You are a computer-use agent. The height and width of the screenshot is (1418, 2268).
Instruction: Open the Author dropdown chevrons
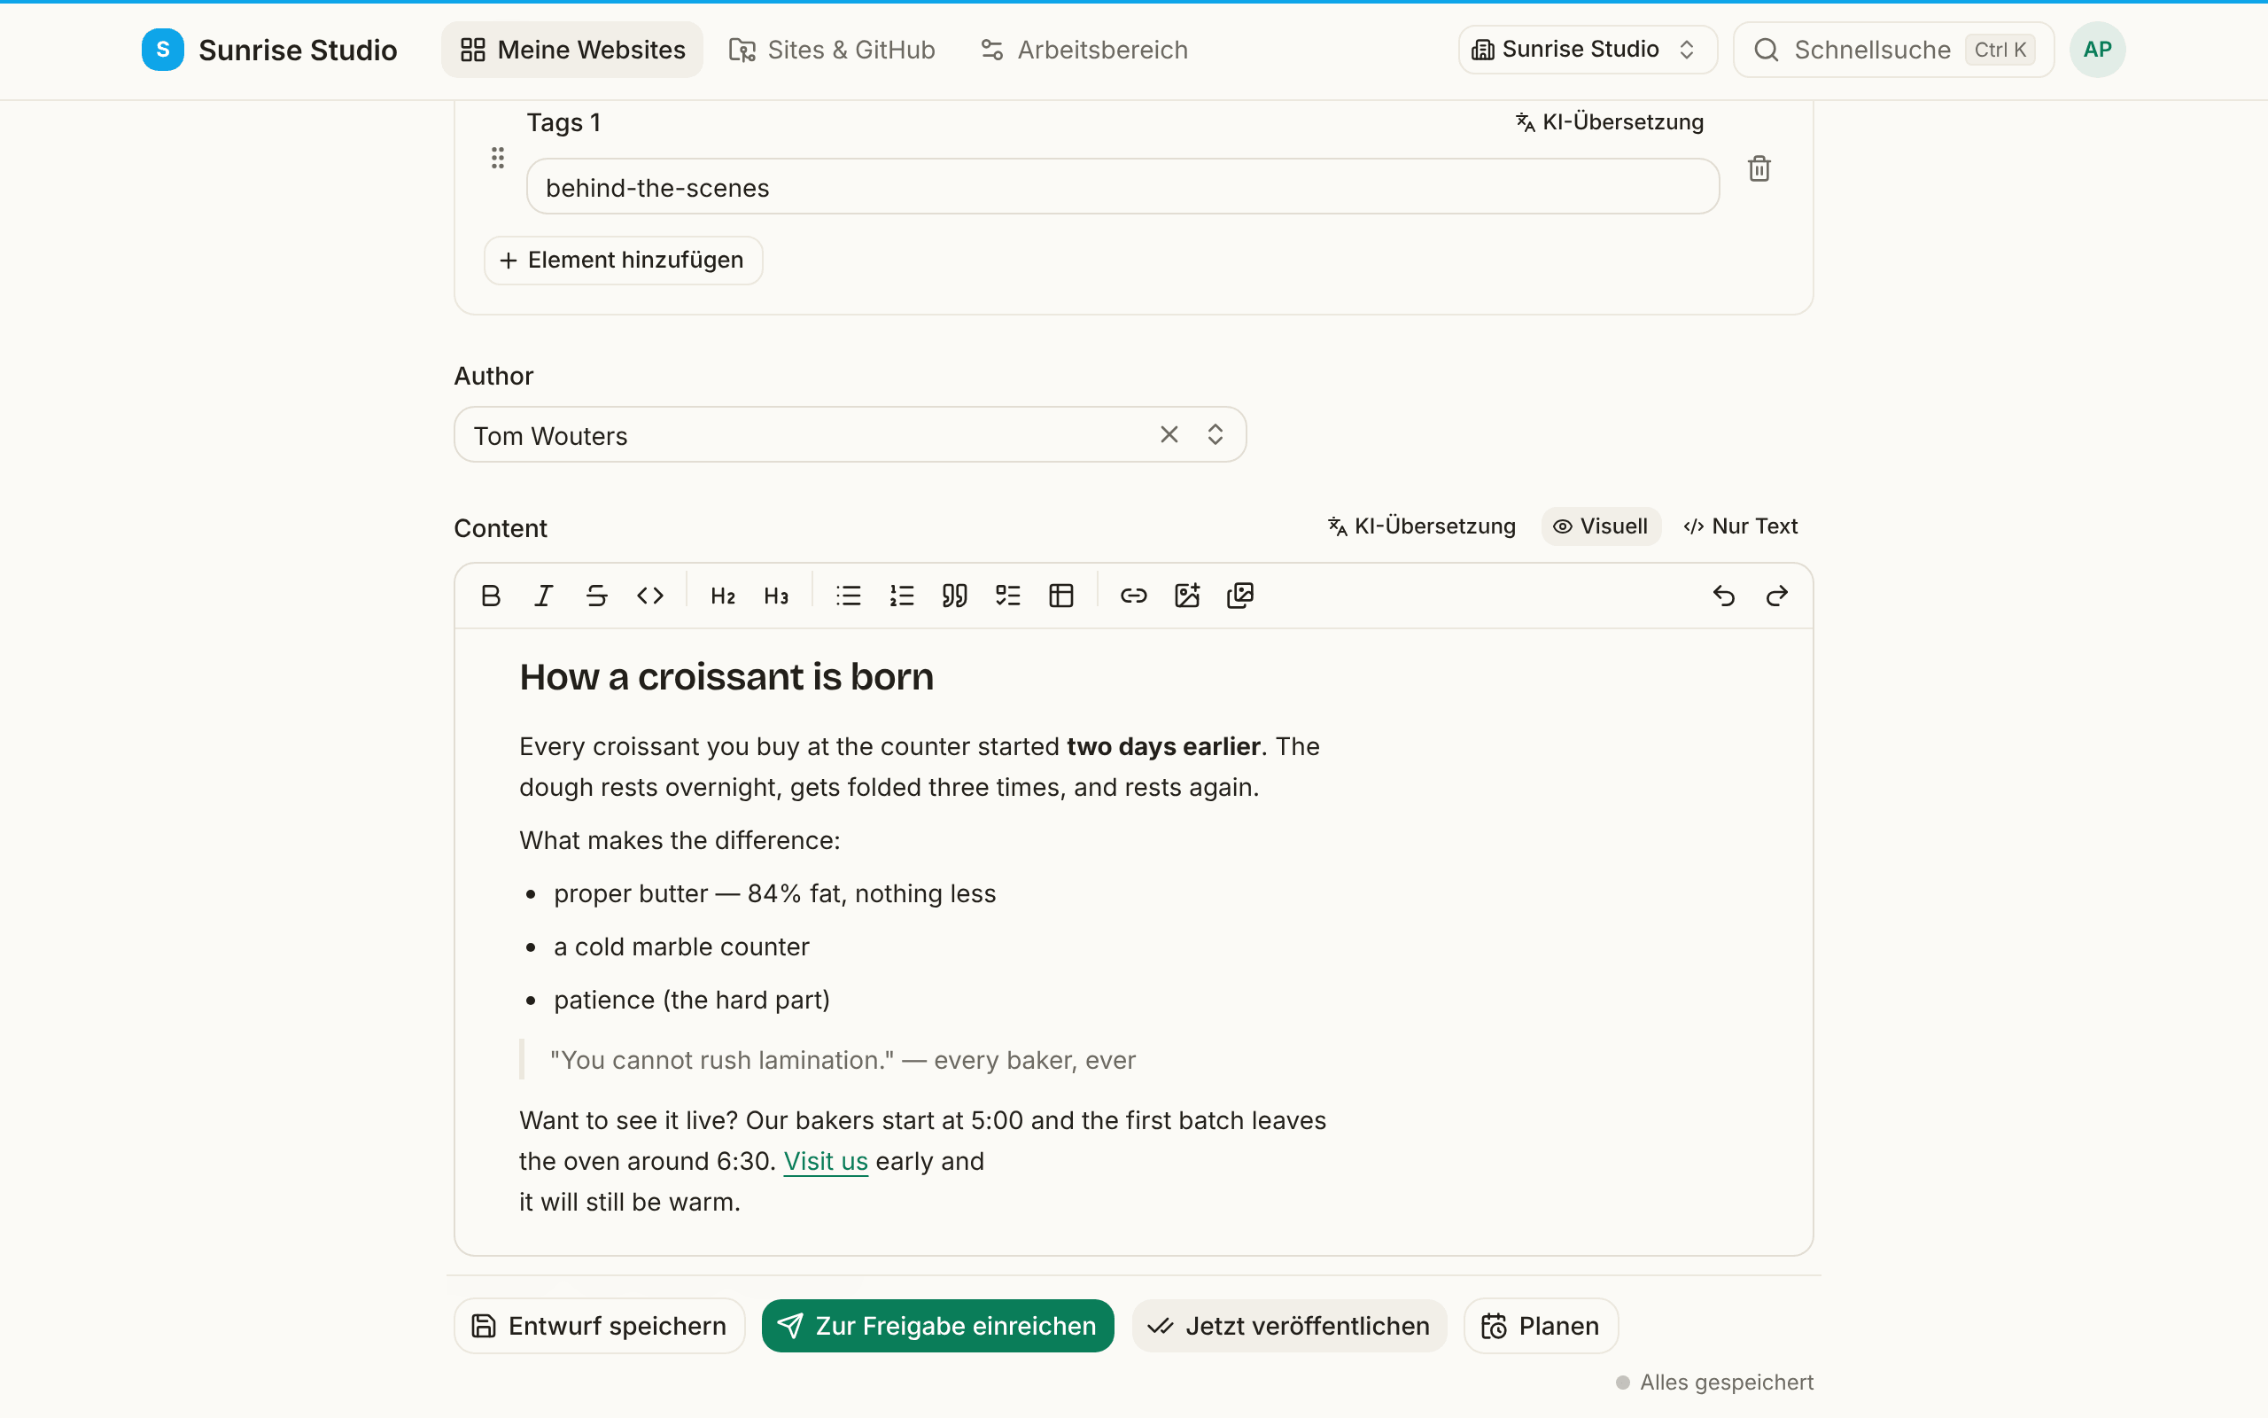click(x=1216, y=434)
